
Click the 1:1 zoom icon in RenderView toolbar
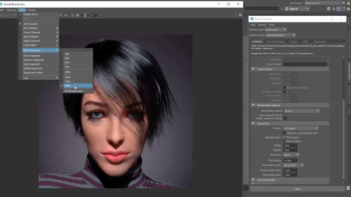coord(66,15)
